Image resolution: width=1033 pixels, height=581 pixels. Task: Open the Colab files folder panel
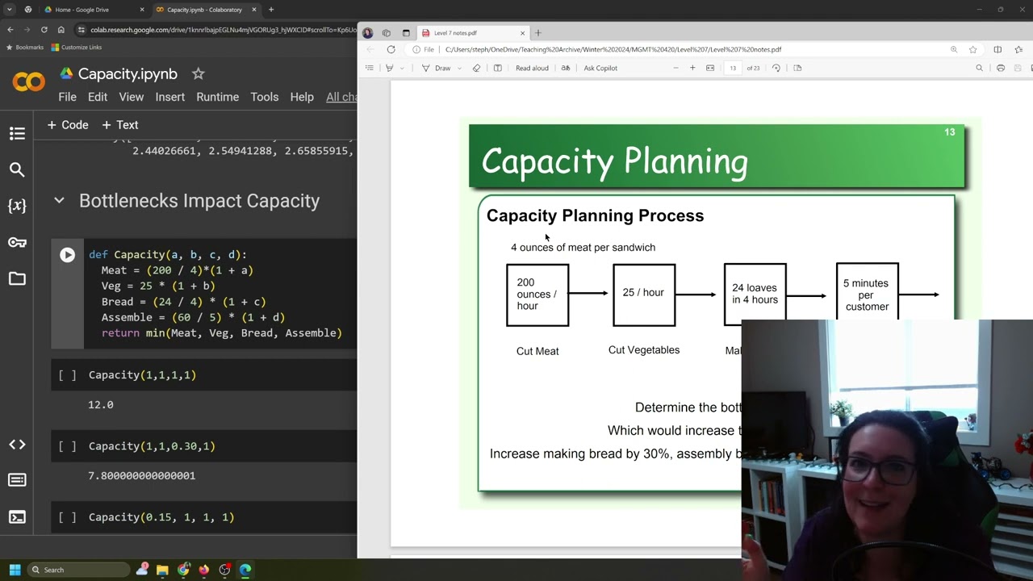point(17,278)
